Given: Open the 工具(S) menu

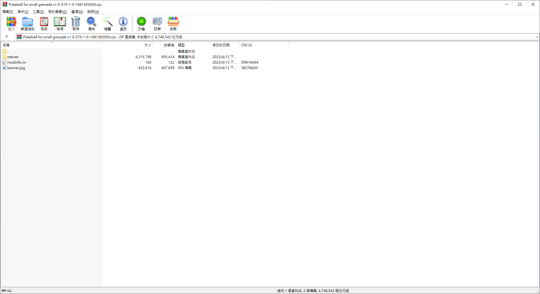Looking at the screenshot, I should [38, 12].
